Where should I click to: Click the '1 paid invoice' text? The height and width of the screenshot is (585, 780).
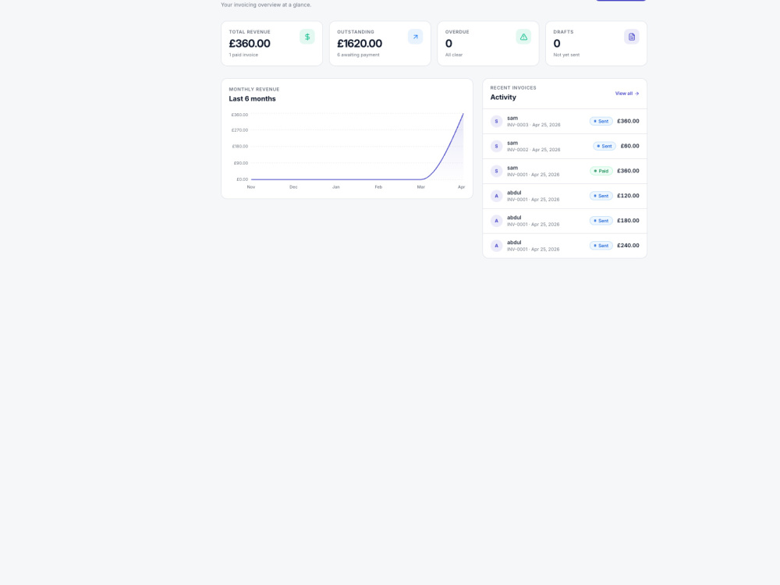pyautogui.click(x=243, y=55)
